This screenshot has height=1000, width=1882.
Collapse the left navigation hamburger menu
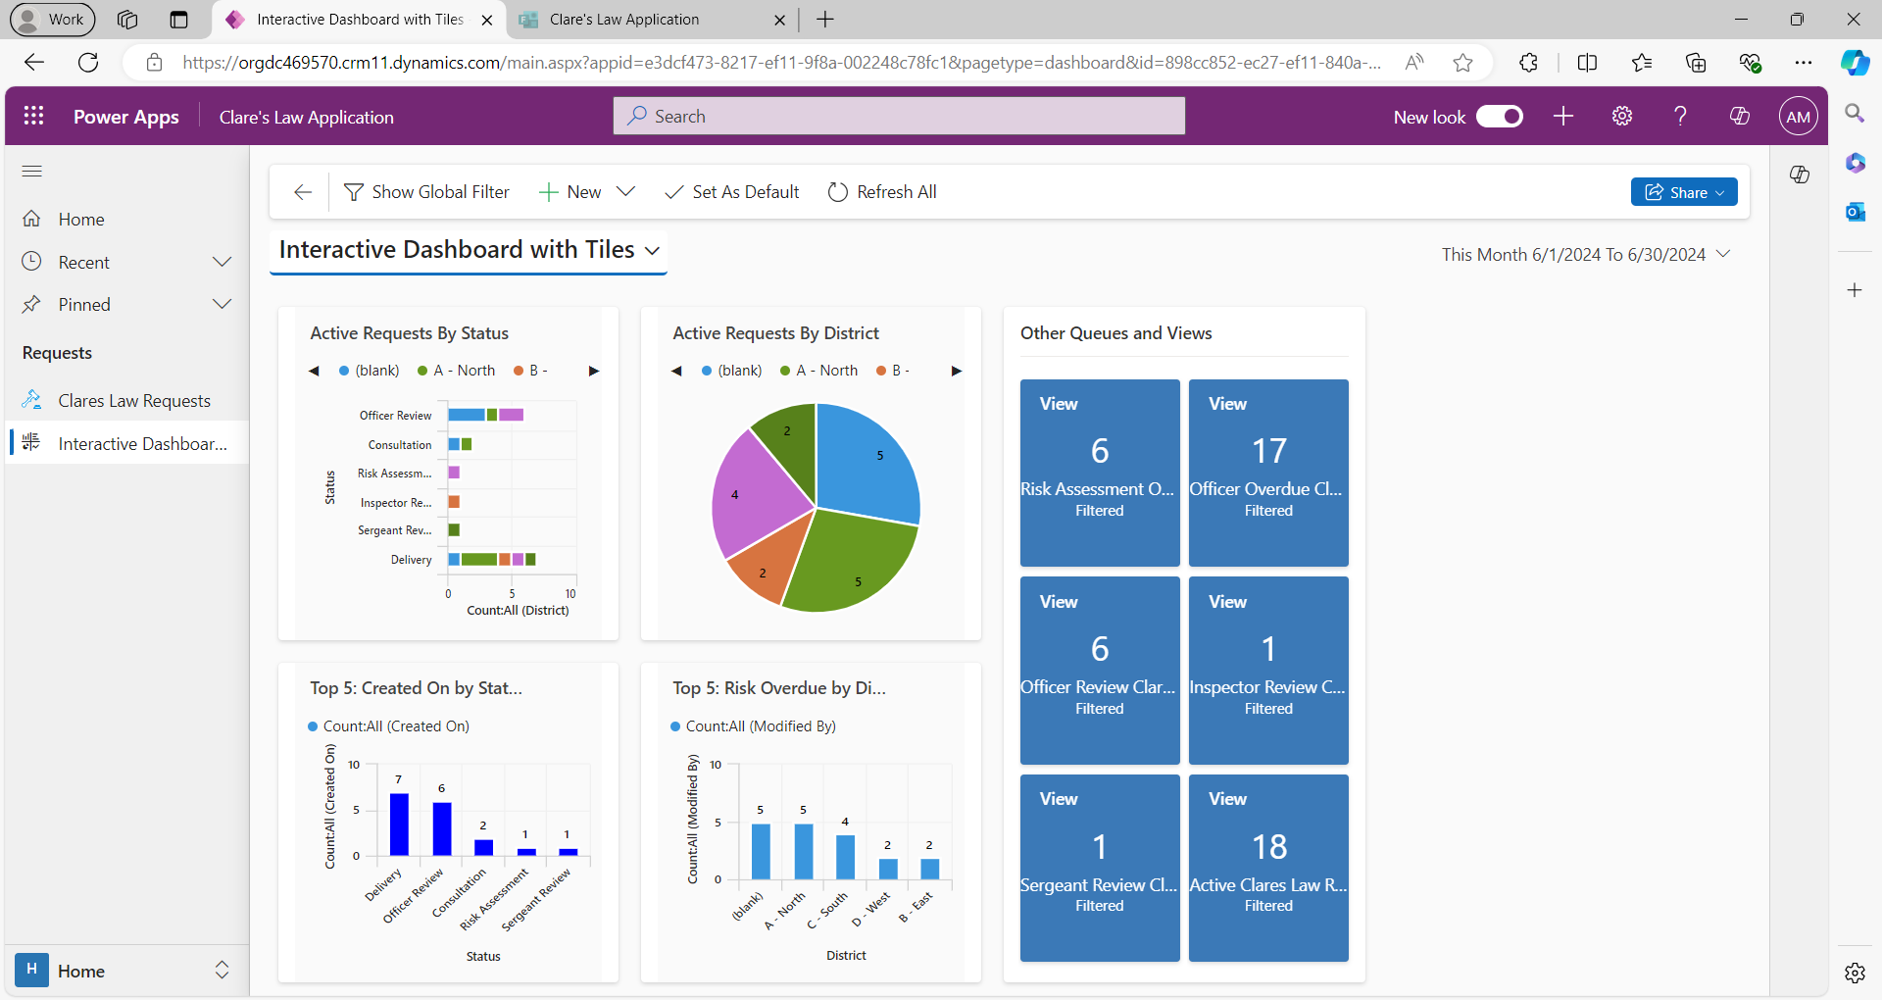click(x=32, y=172)
